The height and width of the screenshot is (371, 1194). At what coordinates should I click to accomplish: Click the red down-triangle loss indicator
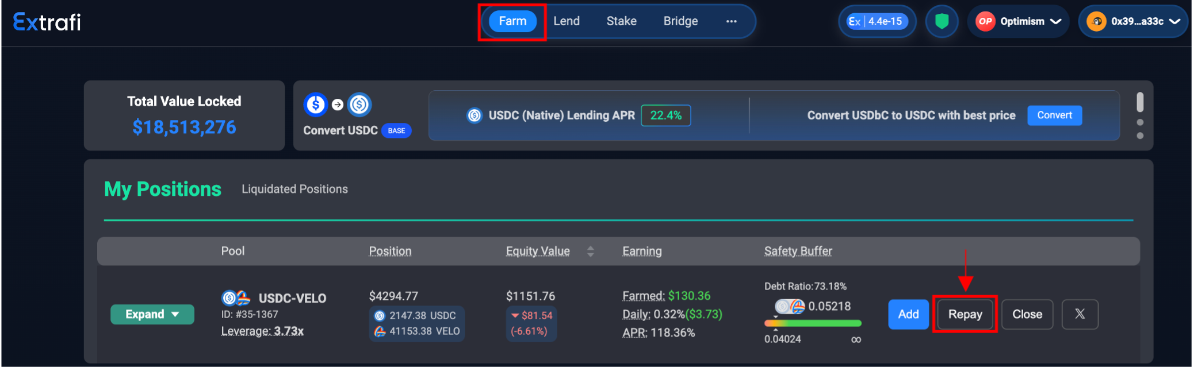515,315
